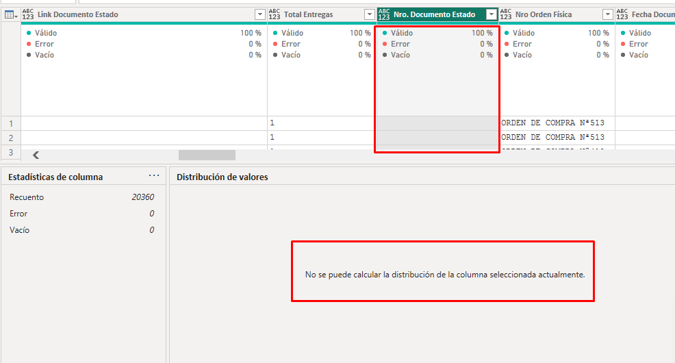Select row number 1 in the grid
The height and width of the screenshot is (363, 675).
[x=10, y=123]
